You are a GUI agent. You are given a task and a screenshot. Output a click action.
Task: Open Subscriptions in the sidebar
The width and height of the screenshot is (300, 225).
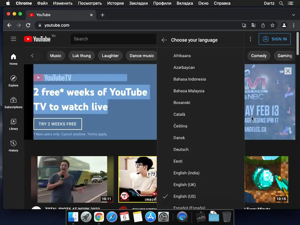point(13,103)
